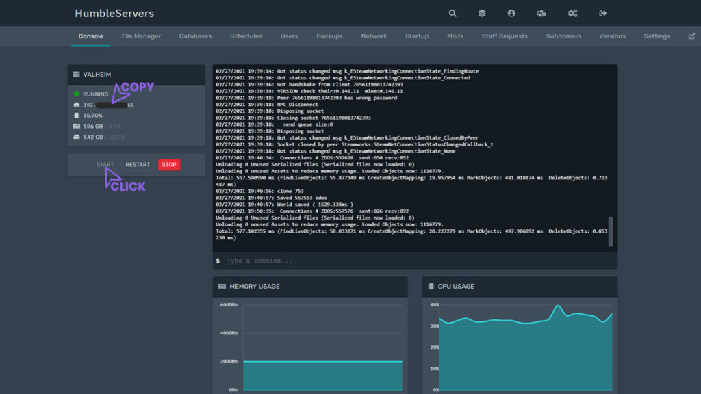
Task: Click the 'clone 753' log line
Action: pos(259,191)
